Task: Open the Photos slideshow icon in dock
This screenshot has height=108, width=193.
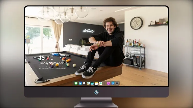Action: pos(101,83)
